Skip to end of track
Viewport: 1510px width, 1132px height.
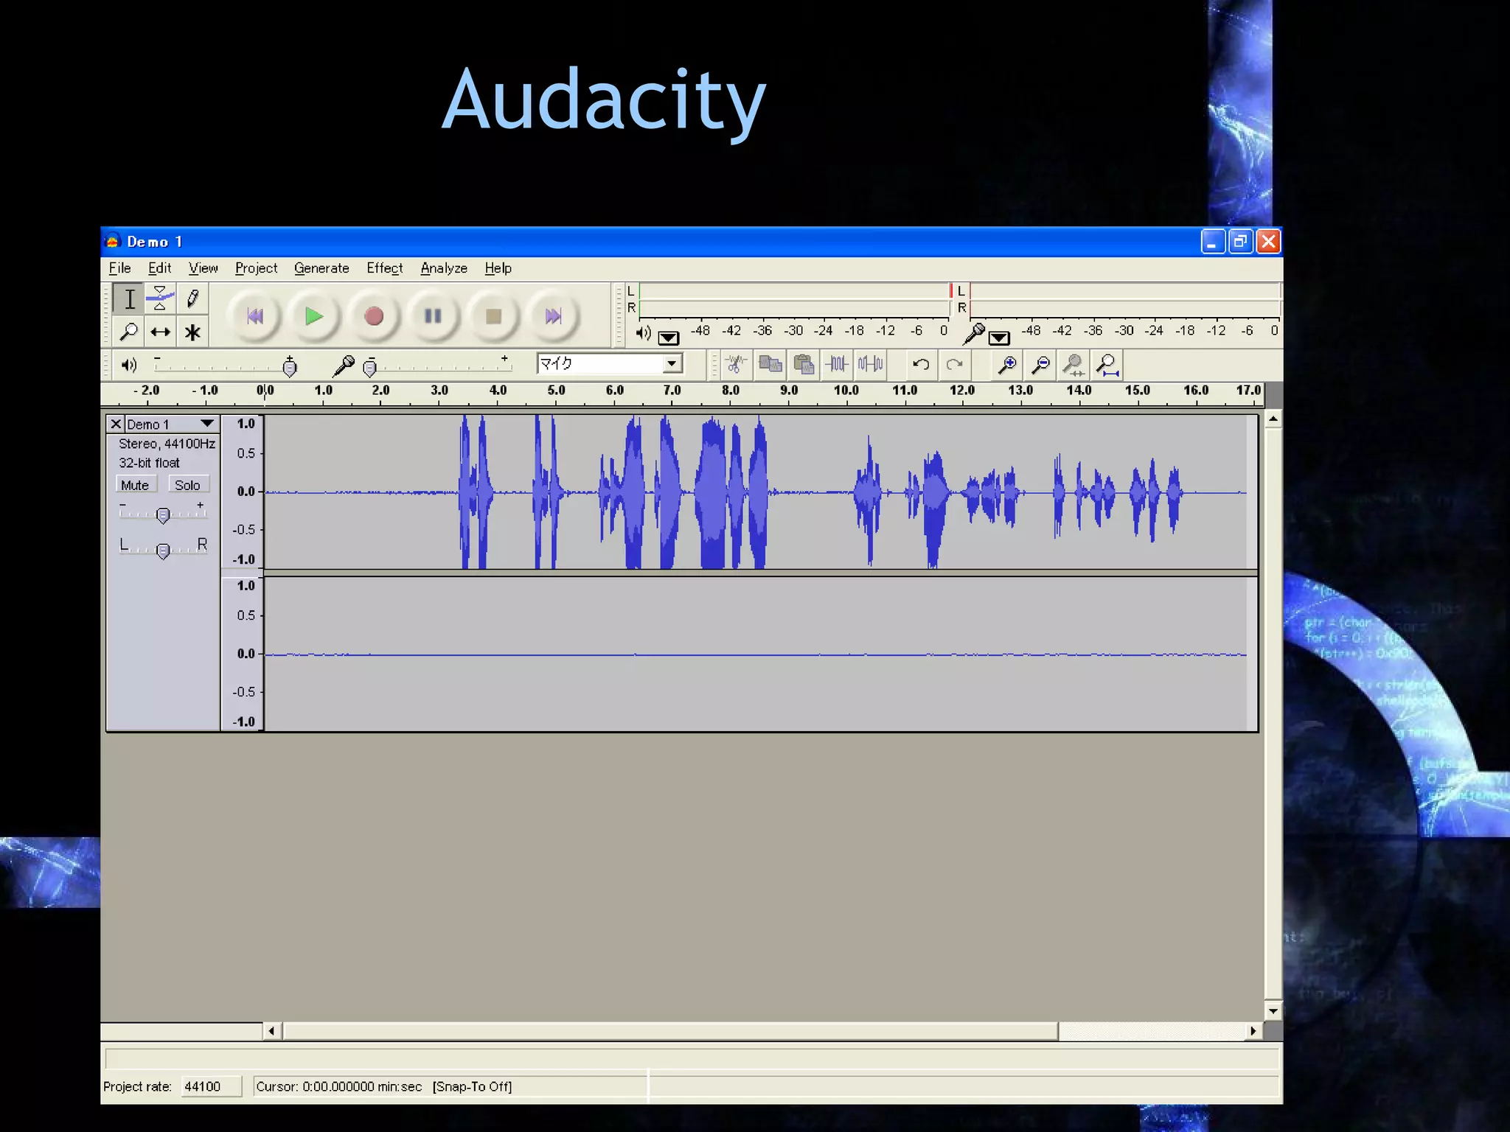[553, 316]
